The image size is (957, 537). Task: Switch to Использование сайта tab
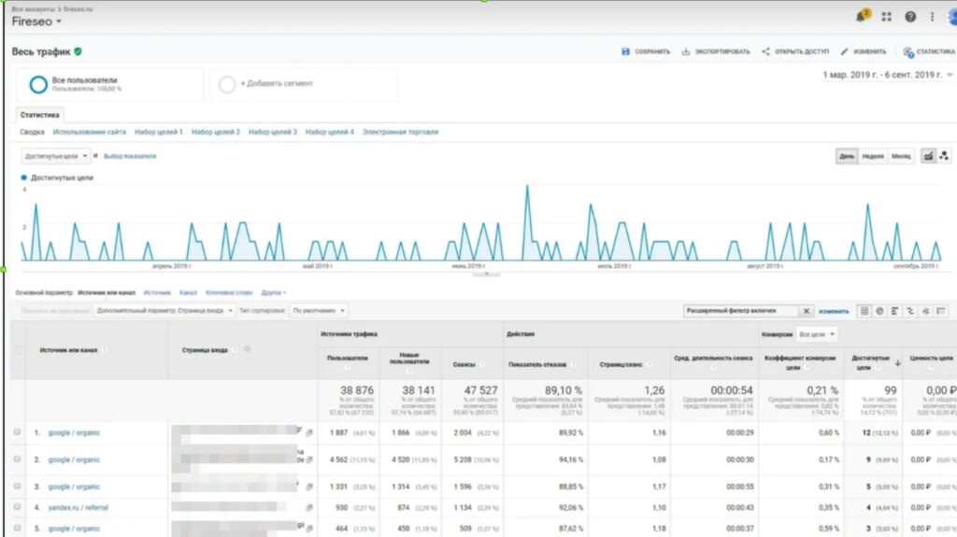pos(90,132)
